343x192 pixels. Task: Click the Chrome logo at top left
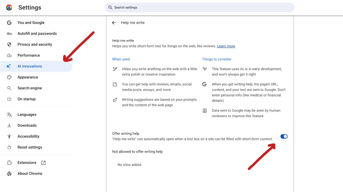(x=9, y=7)
